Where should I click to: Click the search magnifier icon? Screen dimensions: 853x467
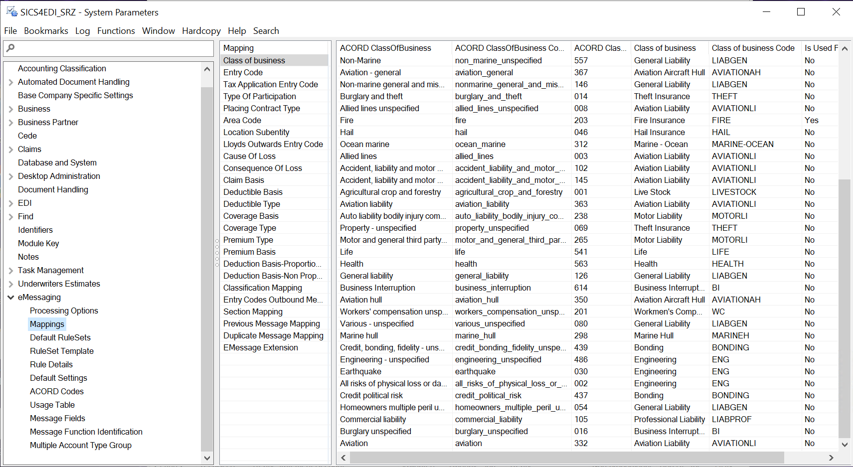click(11, 48)
